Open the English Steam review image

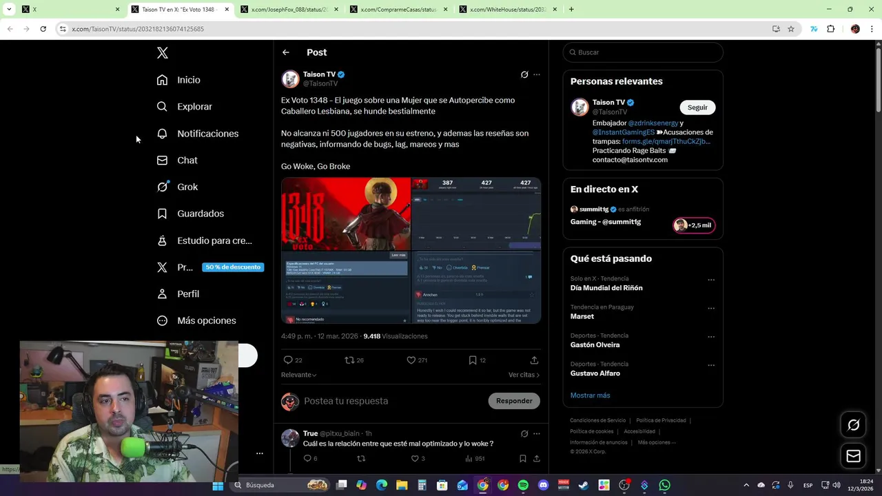click(476, 287)
